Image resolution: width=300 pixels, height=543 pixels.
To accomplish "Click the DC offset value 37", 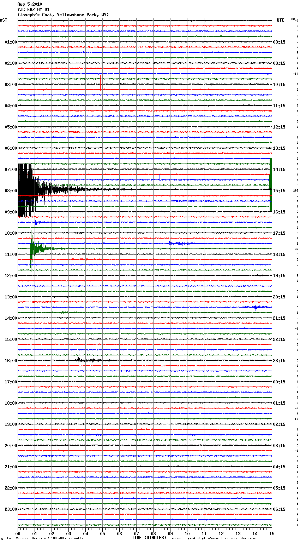I will pos(297,249).
